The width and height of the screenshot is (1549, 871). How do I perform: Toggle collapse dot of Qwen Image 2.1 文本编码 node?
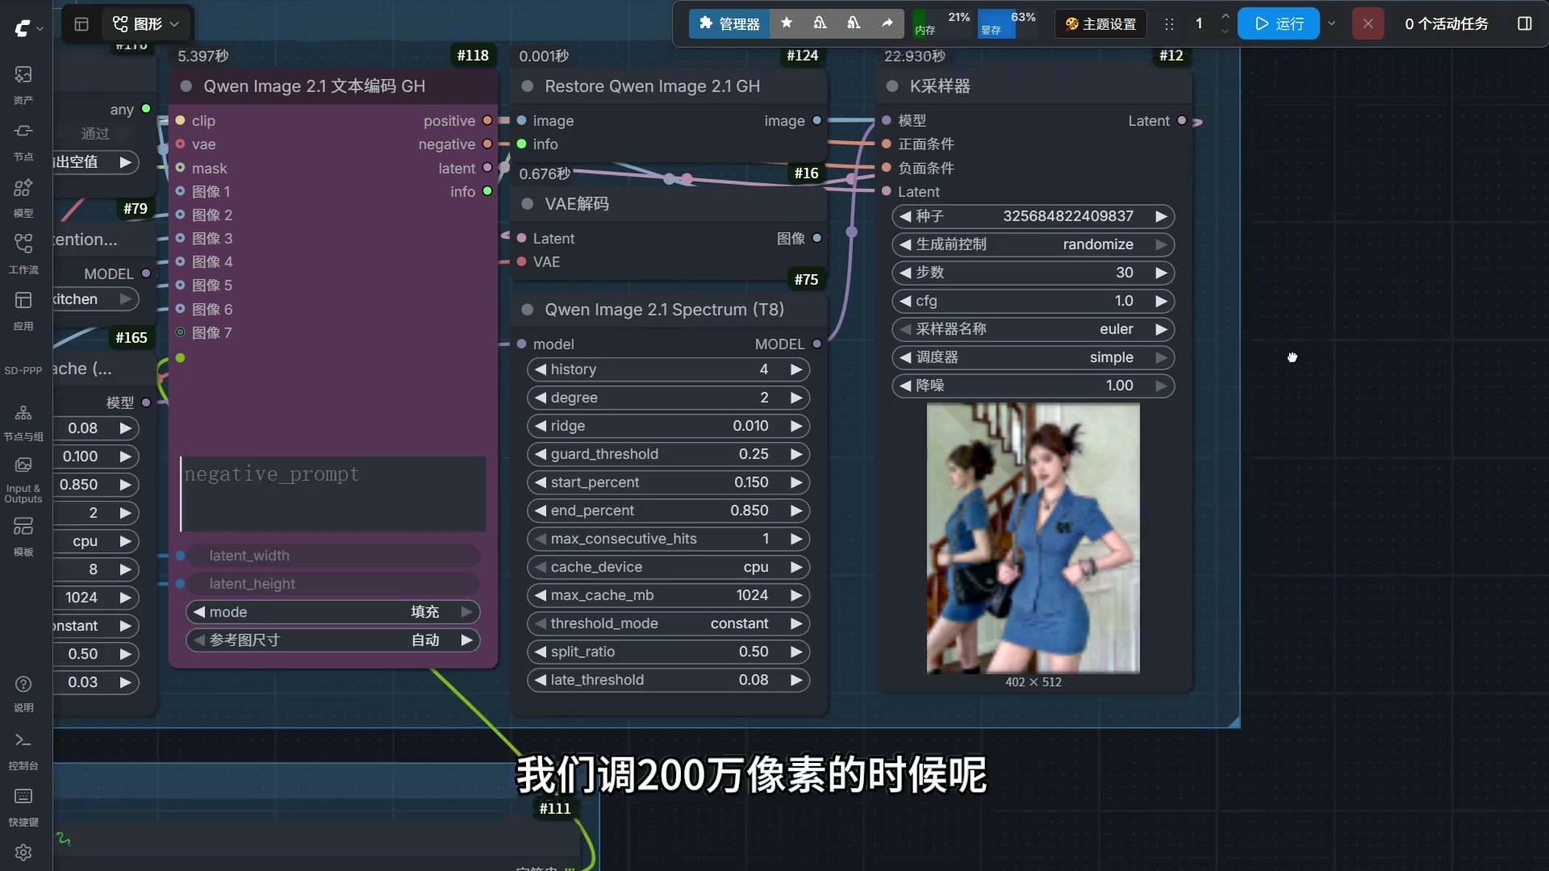coord(186,86)
